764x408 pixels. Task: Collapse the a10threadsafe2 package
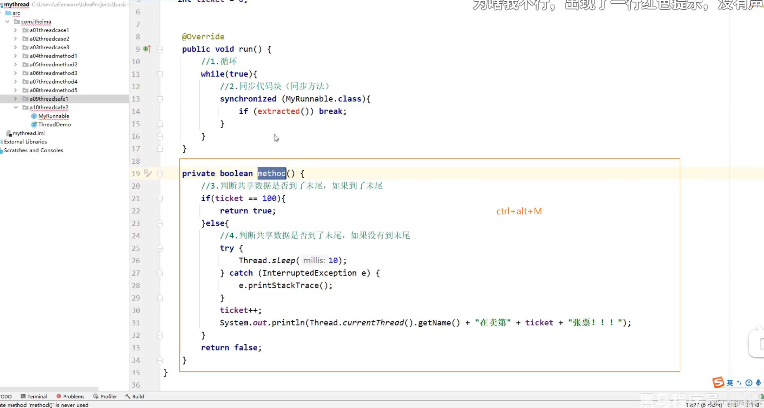point(15,107)
